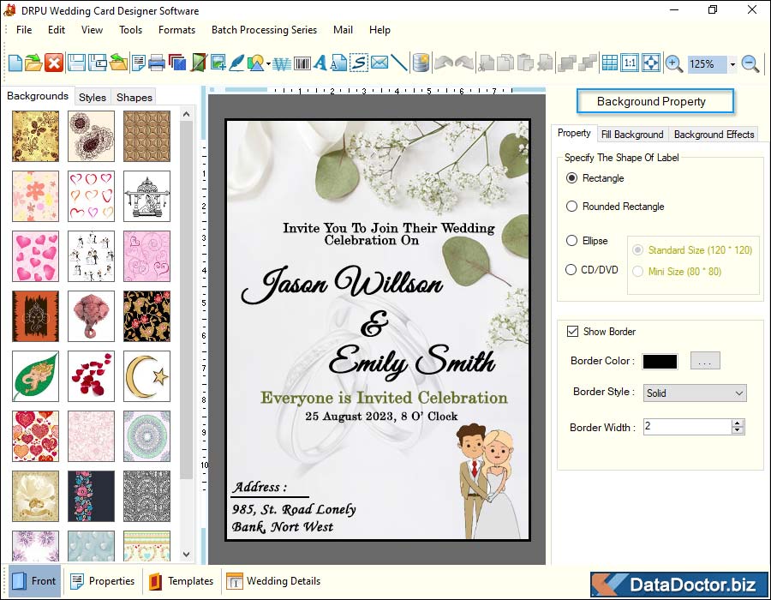Click the Templates bottom button
The image size is (771, 600).
click(182, 581)
